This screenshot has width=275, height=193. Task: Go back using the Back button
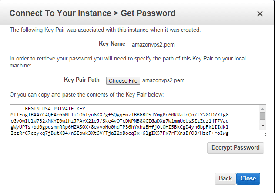coord(225,179)
